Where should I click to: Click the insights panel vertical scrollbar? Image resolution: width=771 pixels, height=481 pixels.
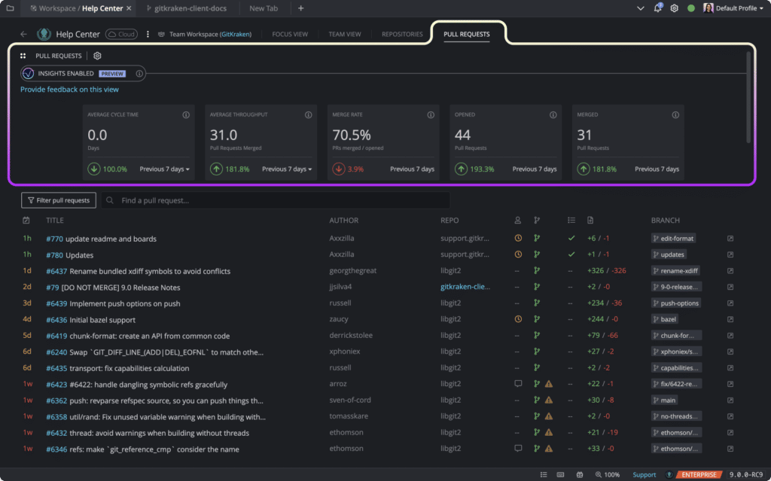(748, 97)
